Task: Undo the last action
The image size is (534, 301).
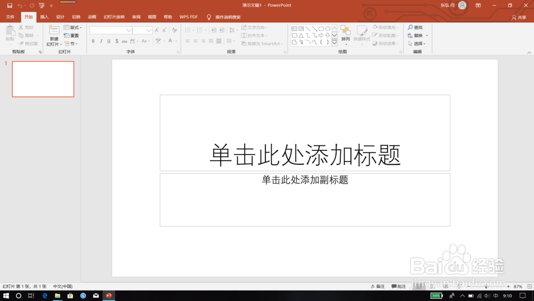Action: pyautogui.click(x=20, y=5)
